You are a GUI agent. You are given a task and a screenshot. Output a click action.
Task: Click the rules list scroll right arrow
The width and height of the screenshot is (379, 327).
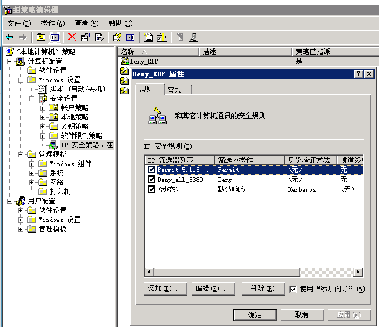pyautogui.click(x=358, y=272)
